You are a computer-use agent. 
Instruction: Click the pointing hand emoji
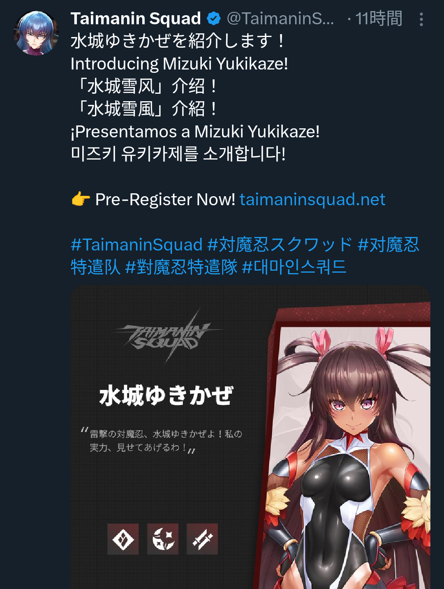pyautogui.click(x=81, y=199)
